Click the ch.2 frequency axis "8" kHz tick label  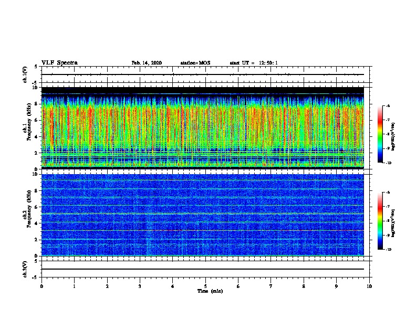pyautogui.click(x=36, y=191)
